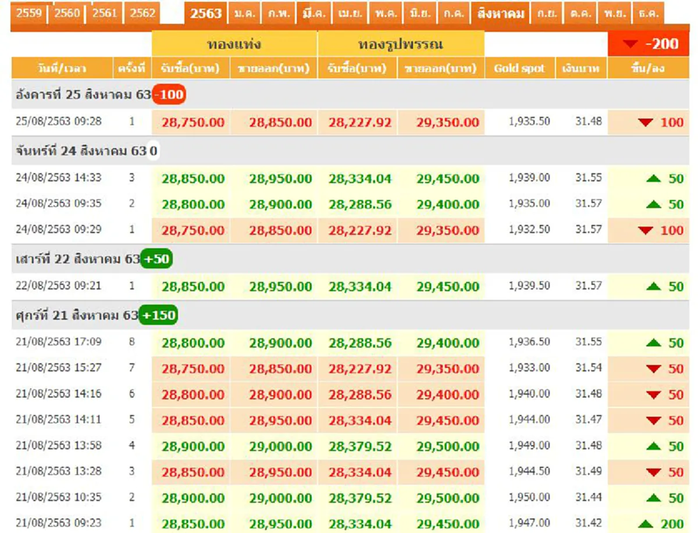
Task: Click the 0 badge for จันทร์ที่ 24 สิงหาคม
Action: (x=154, y=151)
